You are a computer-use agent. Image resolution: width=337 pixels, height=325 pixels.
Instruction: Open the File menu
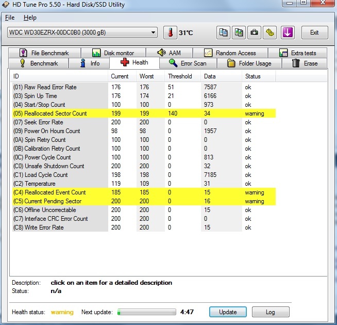coord(10,18)
